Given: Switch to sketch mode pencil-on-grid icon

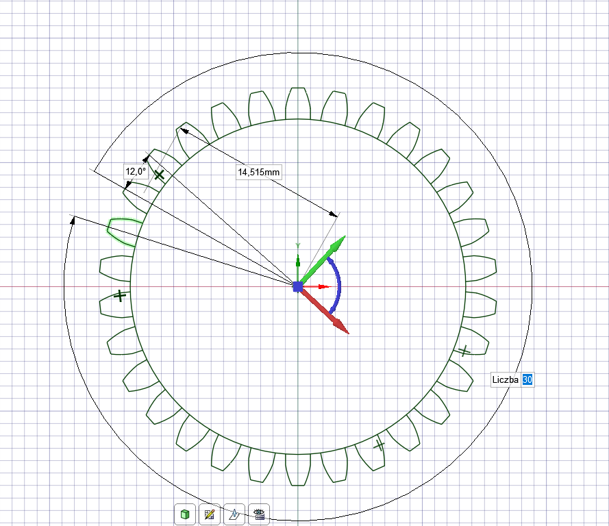Looking at the screenshot, I should point(210,514).
